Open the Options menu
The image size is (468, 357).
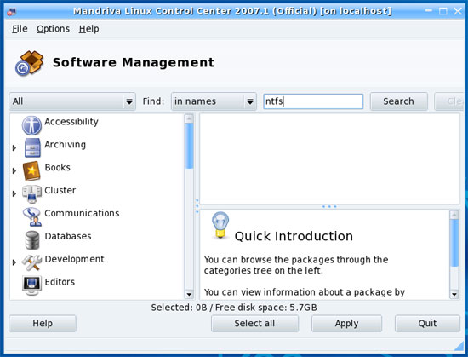(53, 29)
